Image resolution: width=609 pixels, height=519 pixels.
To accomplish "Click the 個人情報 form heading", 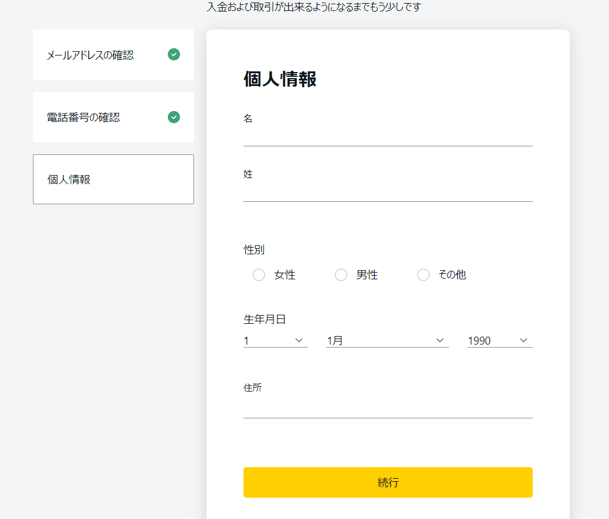I will click(x=280, y=79).
